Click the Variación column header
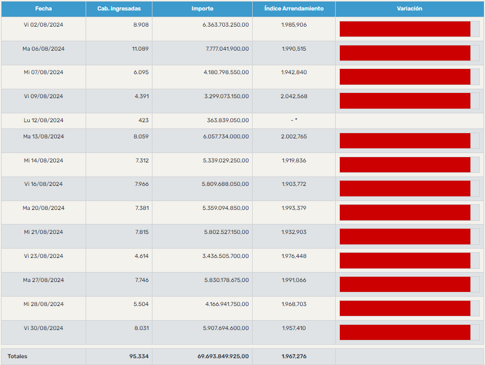Image resolution: width=485 pixels, height=365 pixels. point(409,9)
